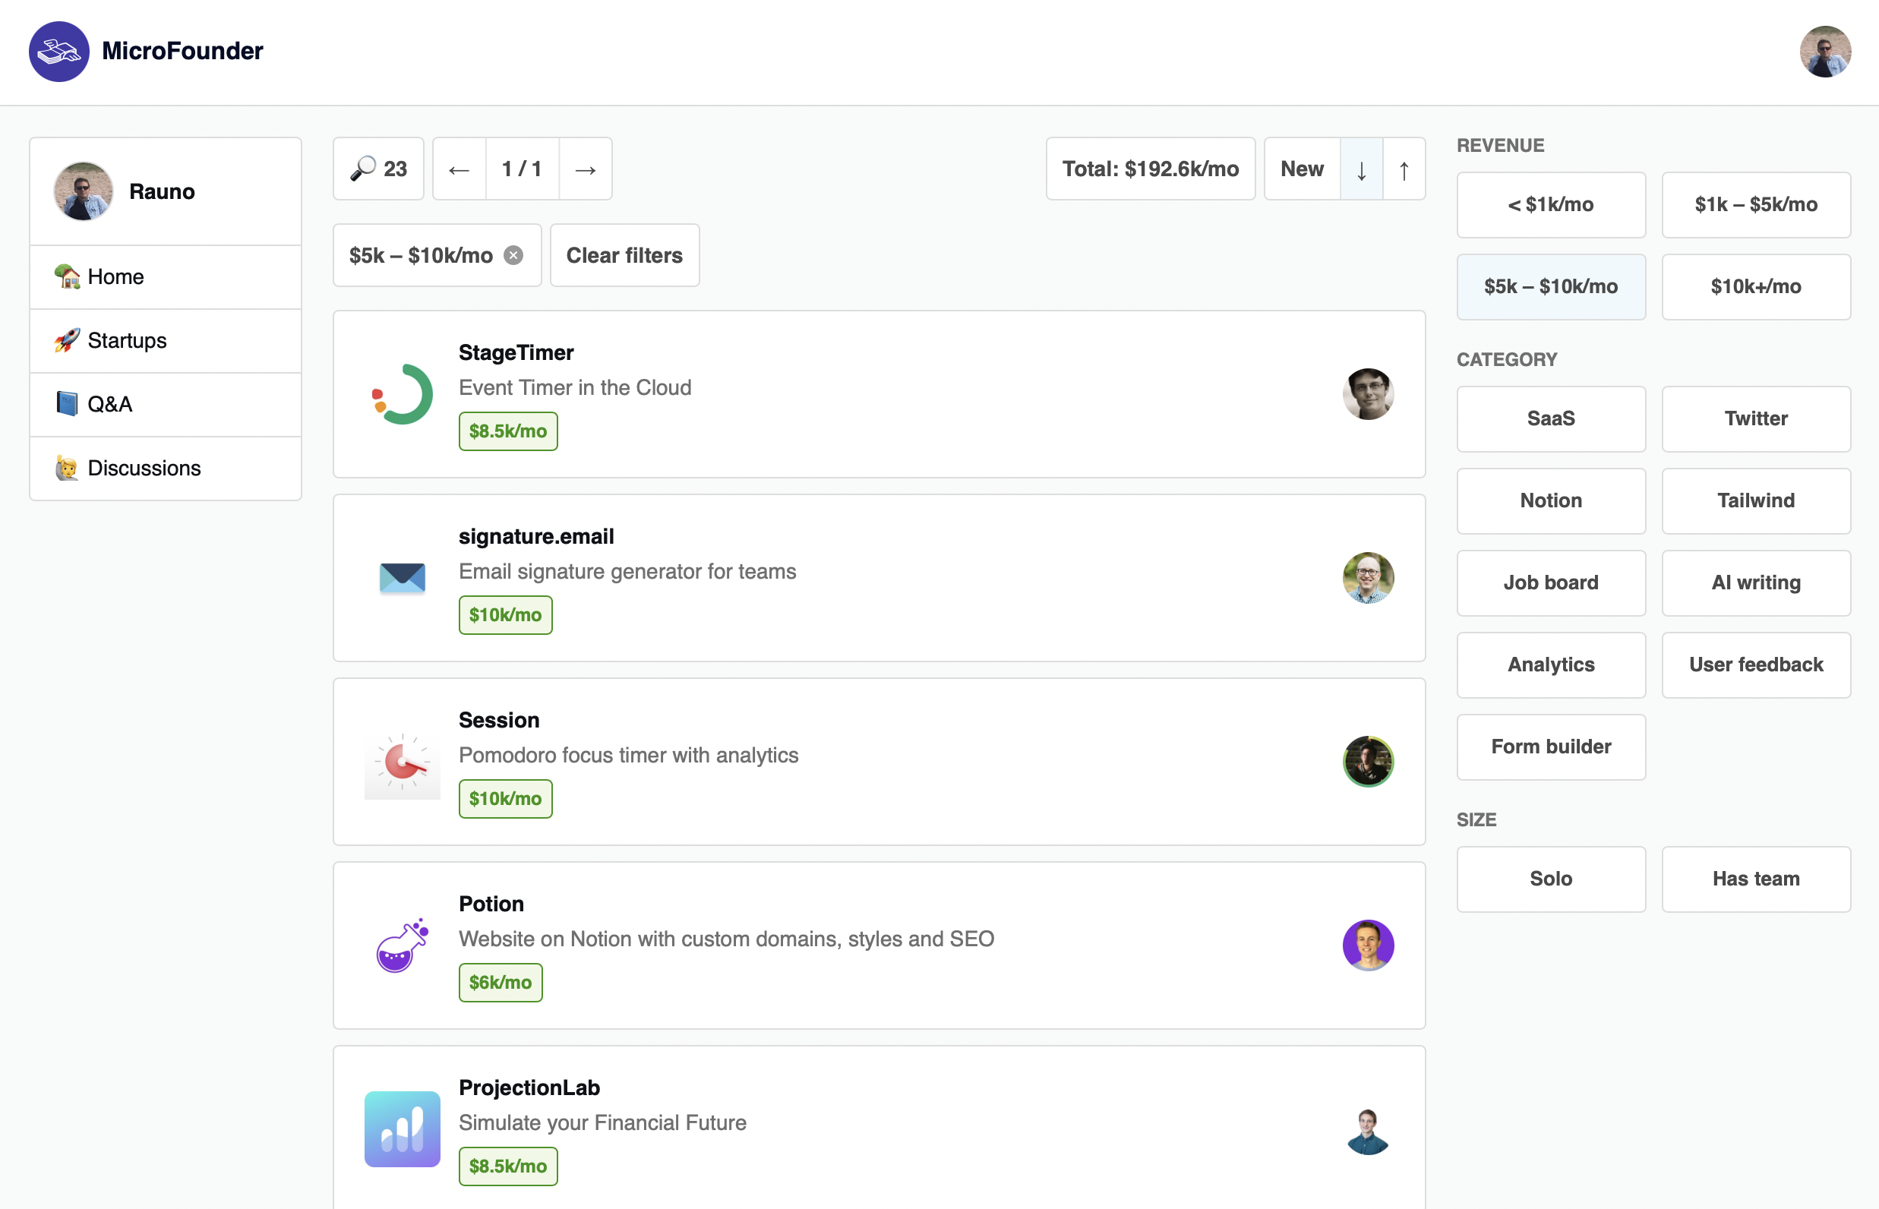Open Home in the sidebar
Viewport: 1879px width, 1209px height.
coord(166,277)
